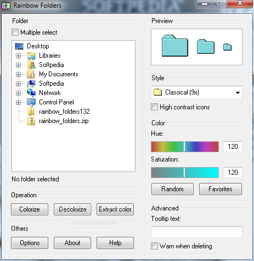254x261 pixels.
Task: Click the Decolorize button
Action: click(72, 209)
